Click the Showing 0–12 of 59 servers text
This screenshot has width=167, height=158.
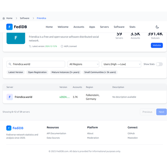pos(16,112)
